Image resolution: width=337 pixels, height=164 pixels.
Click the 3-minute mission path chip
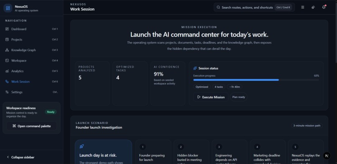(307, 125)
